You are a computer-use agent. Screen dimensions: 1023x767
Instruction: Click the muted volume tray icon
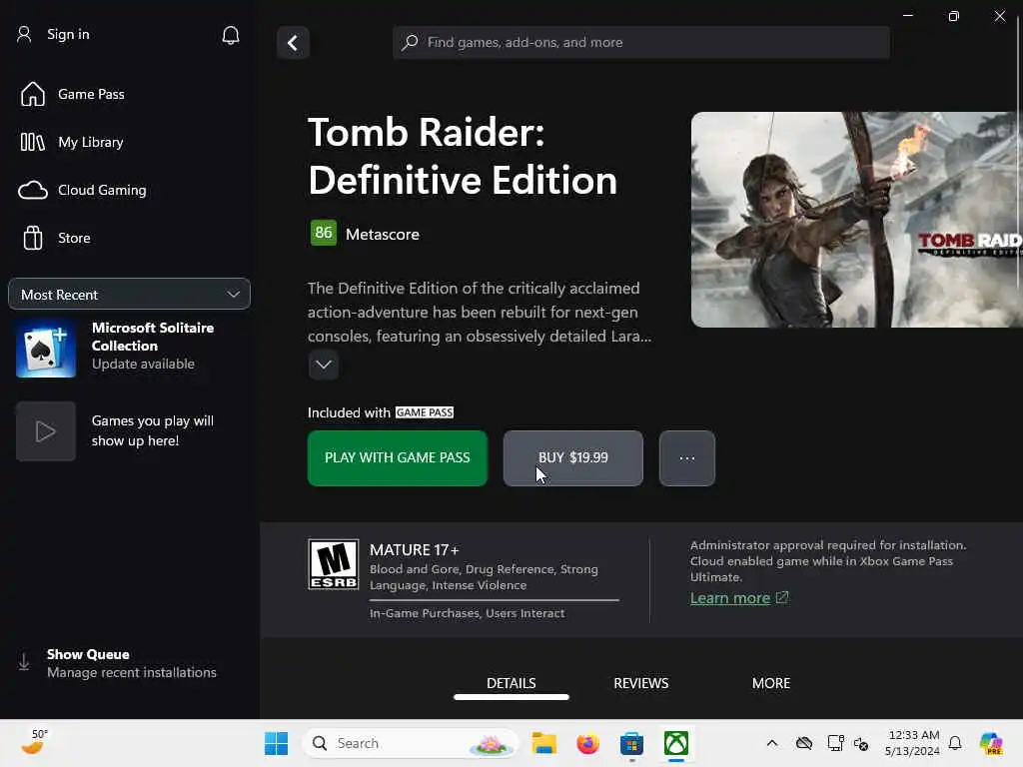(x=861, y=743)
